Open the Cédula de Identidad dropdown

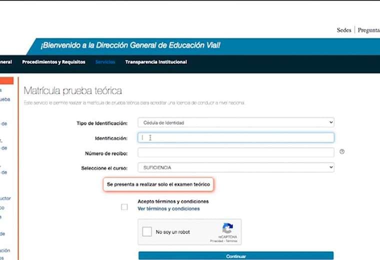coord(235,122)
